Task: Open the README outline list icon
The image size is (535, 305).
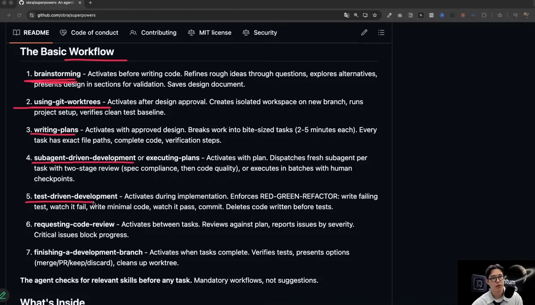Action: pyautogui.click(x=381, y=33)
